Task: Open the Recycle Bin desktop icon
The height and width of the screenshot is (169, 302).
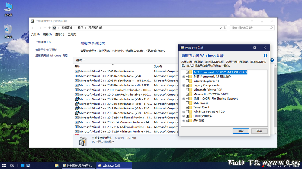Action: point(8,31)
